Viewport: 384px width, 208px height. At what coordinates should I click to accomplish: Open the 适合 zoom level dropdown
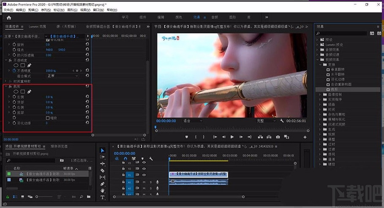pyautogui.click(x=191, y=121)
